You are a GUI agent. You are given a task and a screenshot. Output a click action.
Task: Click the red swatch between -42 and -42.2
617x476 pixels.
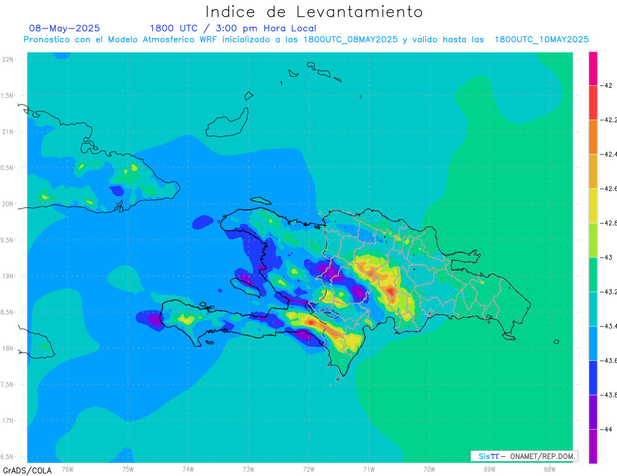[x=593, y=102]
